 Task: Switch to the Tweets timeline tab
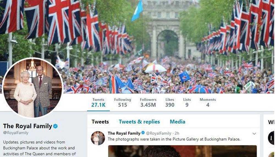tap(100, 122)
